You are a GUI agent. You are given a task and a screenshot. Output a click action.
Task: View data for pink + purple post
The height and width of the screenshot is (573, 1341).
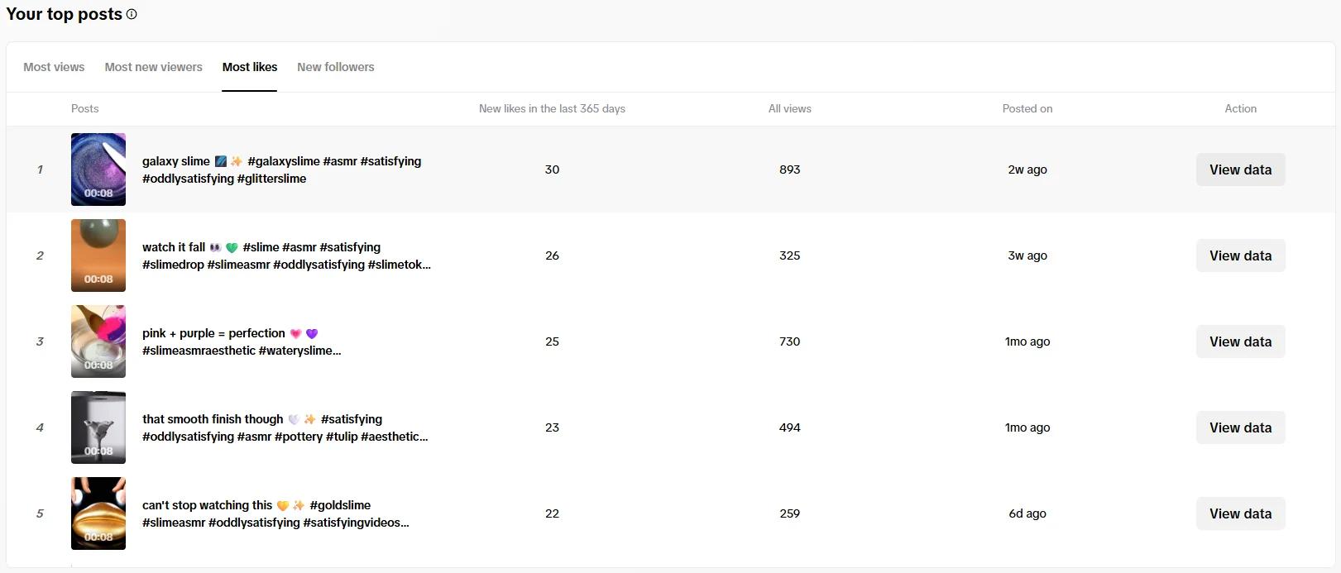pos(1240,341)
